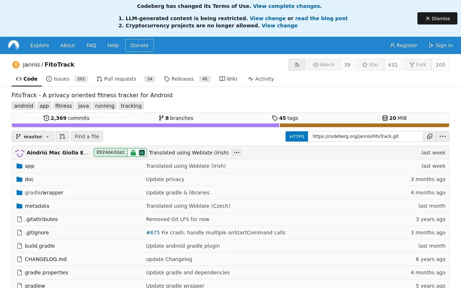Click the Register link
461x288 pixels.
(404, 45)
